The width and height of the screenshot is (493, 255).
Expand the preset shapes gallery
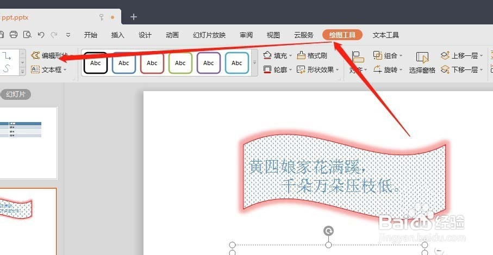point(22,72)
